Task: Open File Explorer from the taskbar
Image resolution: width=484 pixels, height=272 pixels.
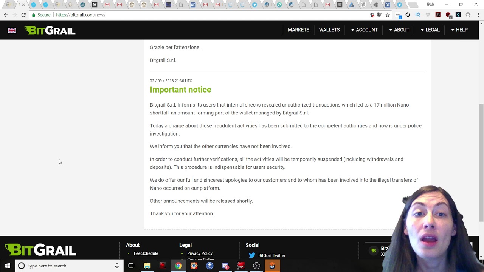Action: [x=147, y=266]
